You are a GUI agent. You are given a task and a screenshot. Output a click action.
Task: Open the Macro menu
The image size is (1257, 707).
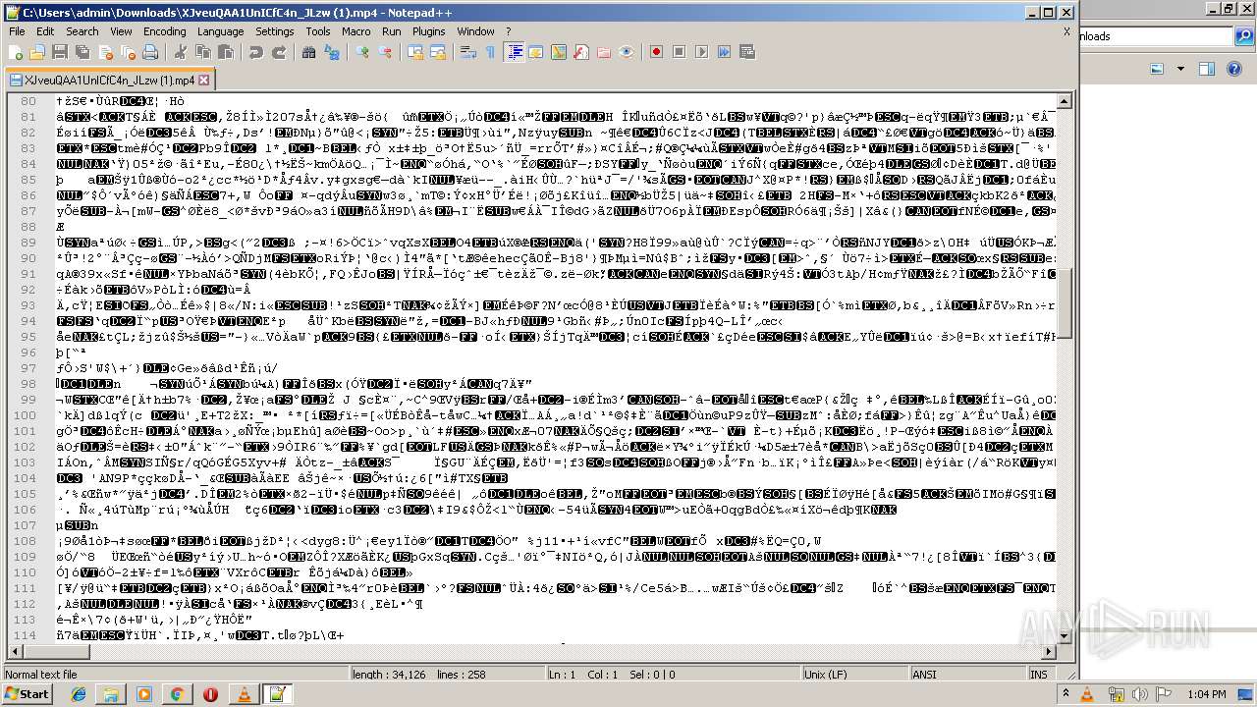coord(355,31)
